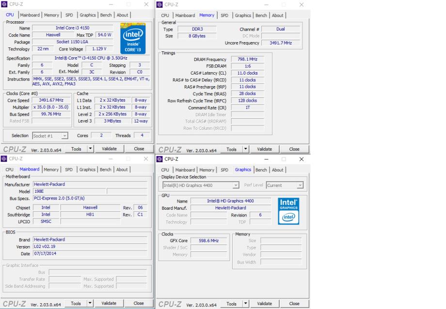Image resolution: width=446 pixels, height=309 pixels.
Task: Click Tools button in the Processor window
Action: pyautogui.click(x=76, y=149)
